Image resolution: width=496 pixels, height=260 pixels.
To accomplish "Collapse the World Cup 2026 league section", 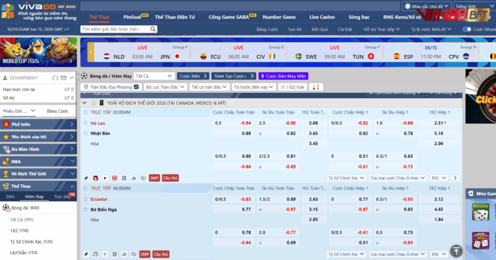I will coord(84,103).
